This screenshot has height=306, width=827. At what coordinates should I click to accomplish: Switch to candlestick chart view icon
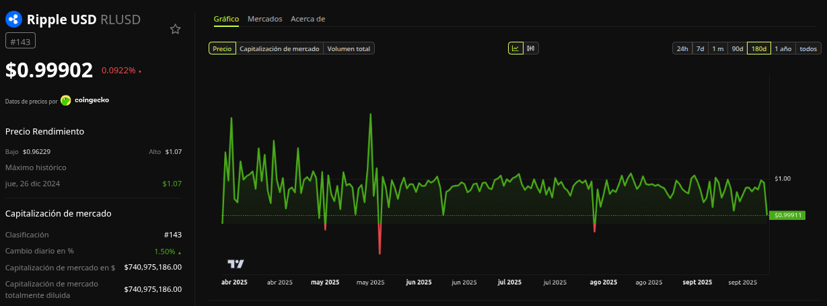(531, 48)
